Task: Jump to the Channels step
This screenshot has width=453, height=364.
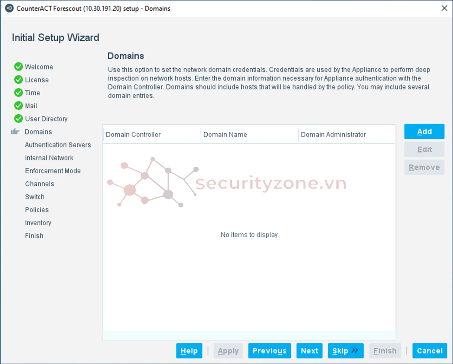Action: pyautogui.click(x=39, y=184)
